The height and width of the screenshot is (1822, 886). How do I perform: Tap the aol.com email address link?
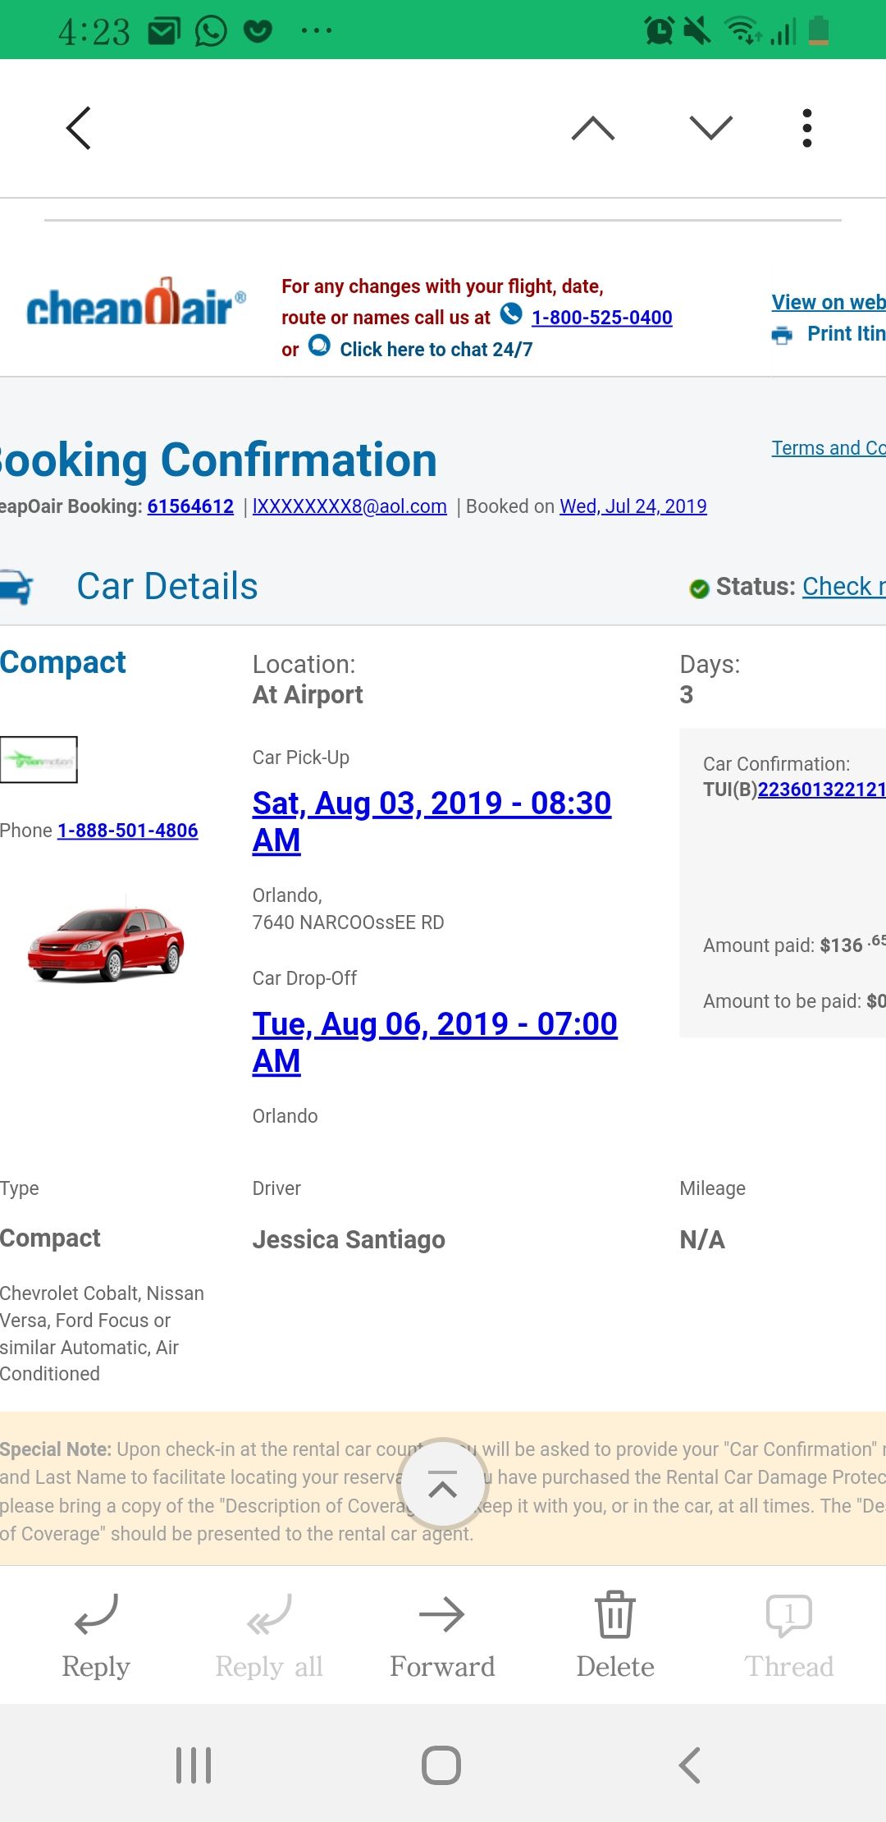349,506
